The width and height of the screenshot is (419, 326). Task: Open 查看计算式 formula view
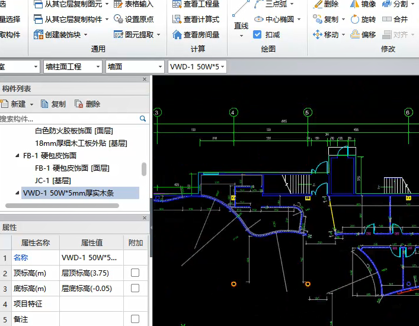196,19
